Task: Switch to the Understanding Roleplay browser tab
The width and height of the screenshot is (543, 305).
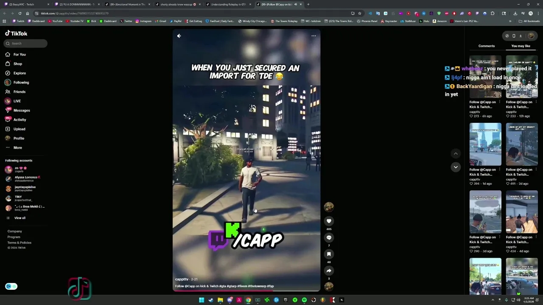Action: coord(227,4)
